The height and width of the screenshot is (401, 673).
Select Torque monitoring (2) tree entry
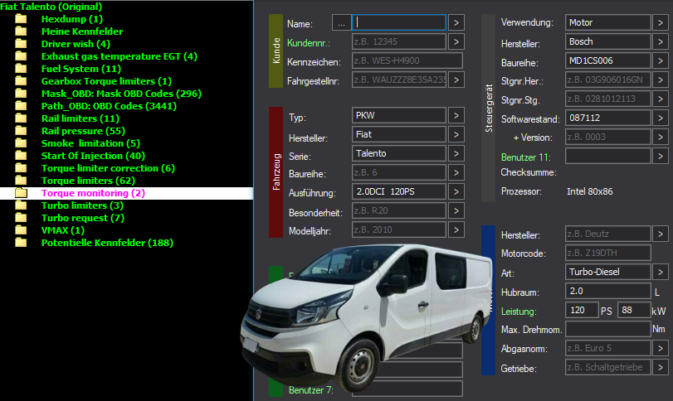tap(93, 193)
